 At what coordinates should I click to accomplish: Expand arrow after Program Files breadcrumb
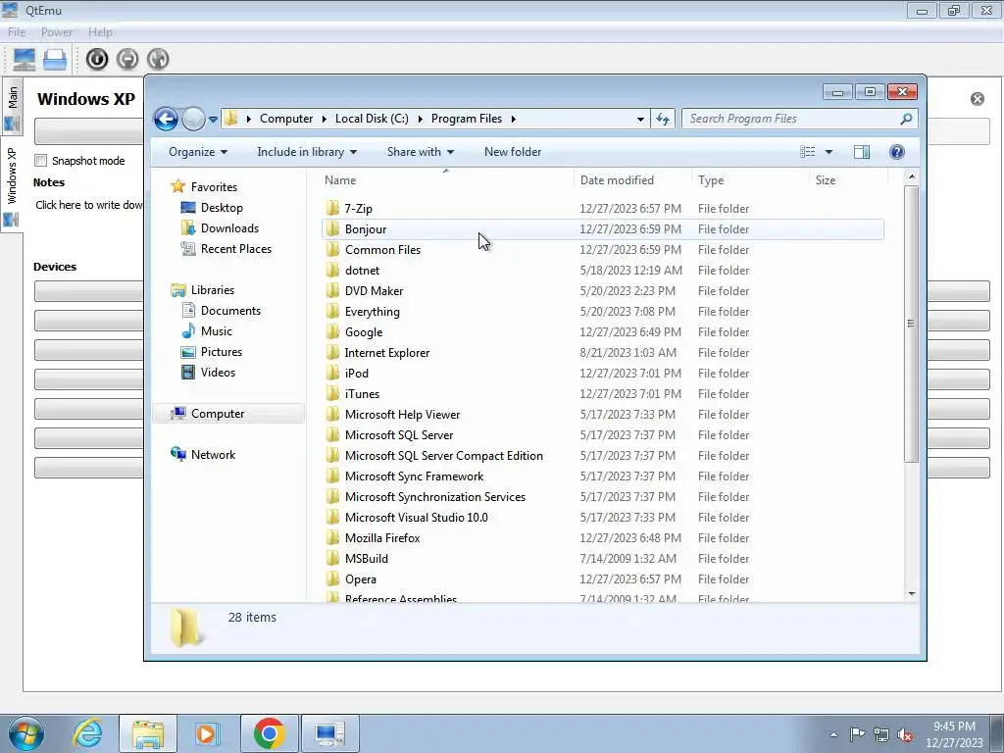(x=514, y=119)
